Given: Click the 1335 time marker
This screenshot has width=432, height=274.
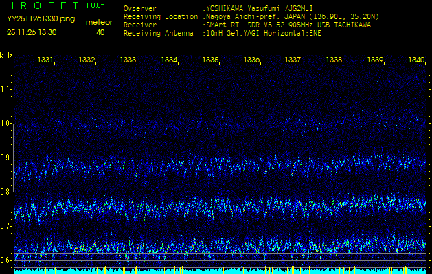Looking at the screenshot, I should [210, 60].
